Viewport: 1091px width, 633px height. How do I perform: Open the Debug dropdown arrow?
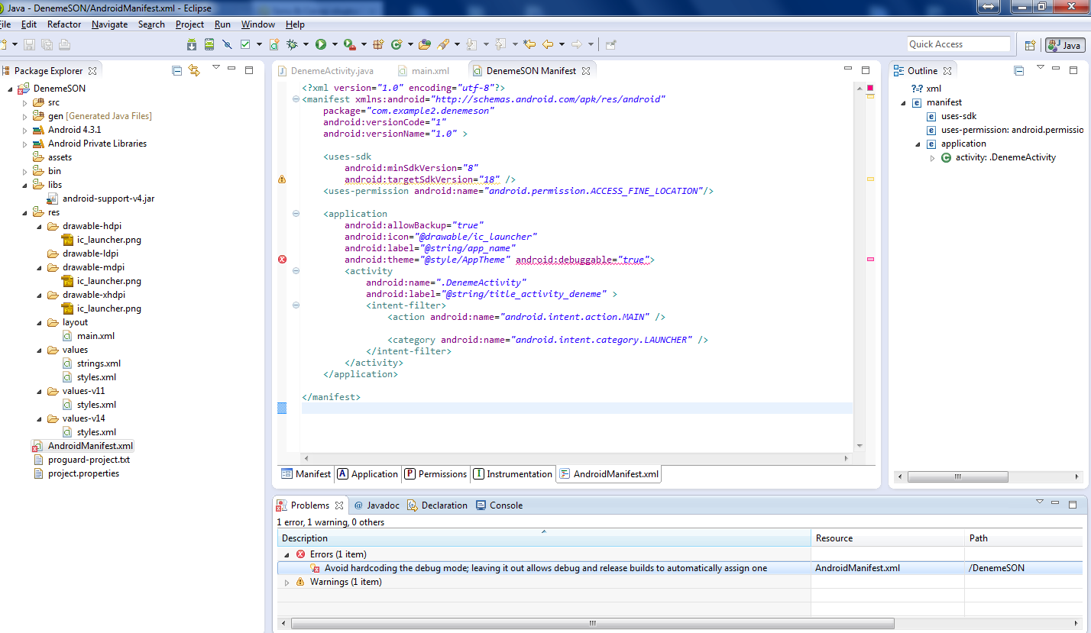tap(306, 44)
